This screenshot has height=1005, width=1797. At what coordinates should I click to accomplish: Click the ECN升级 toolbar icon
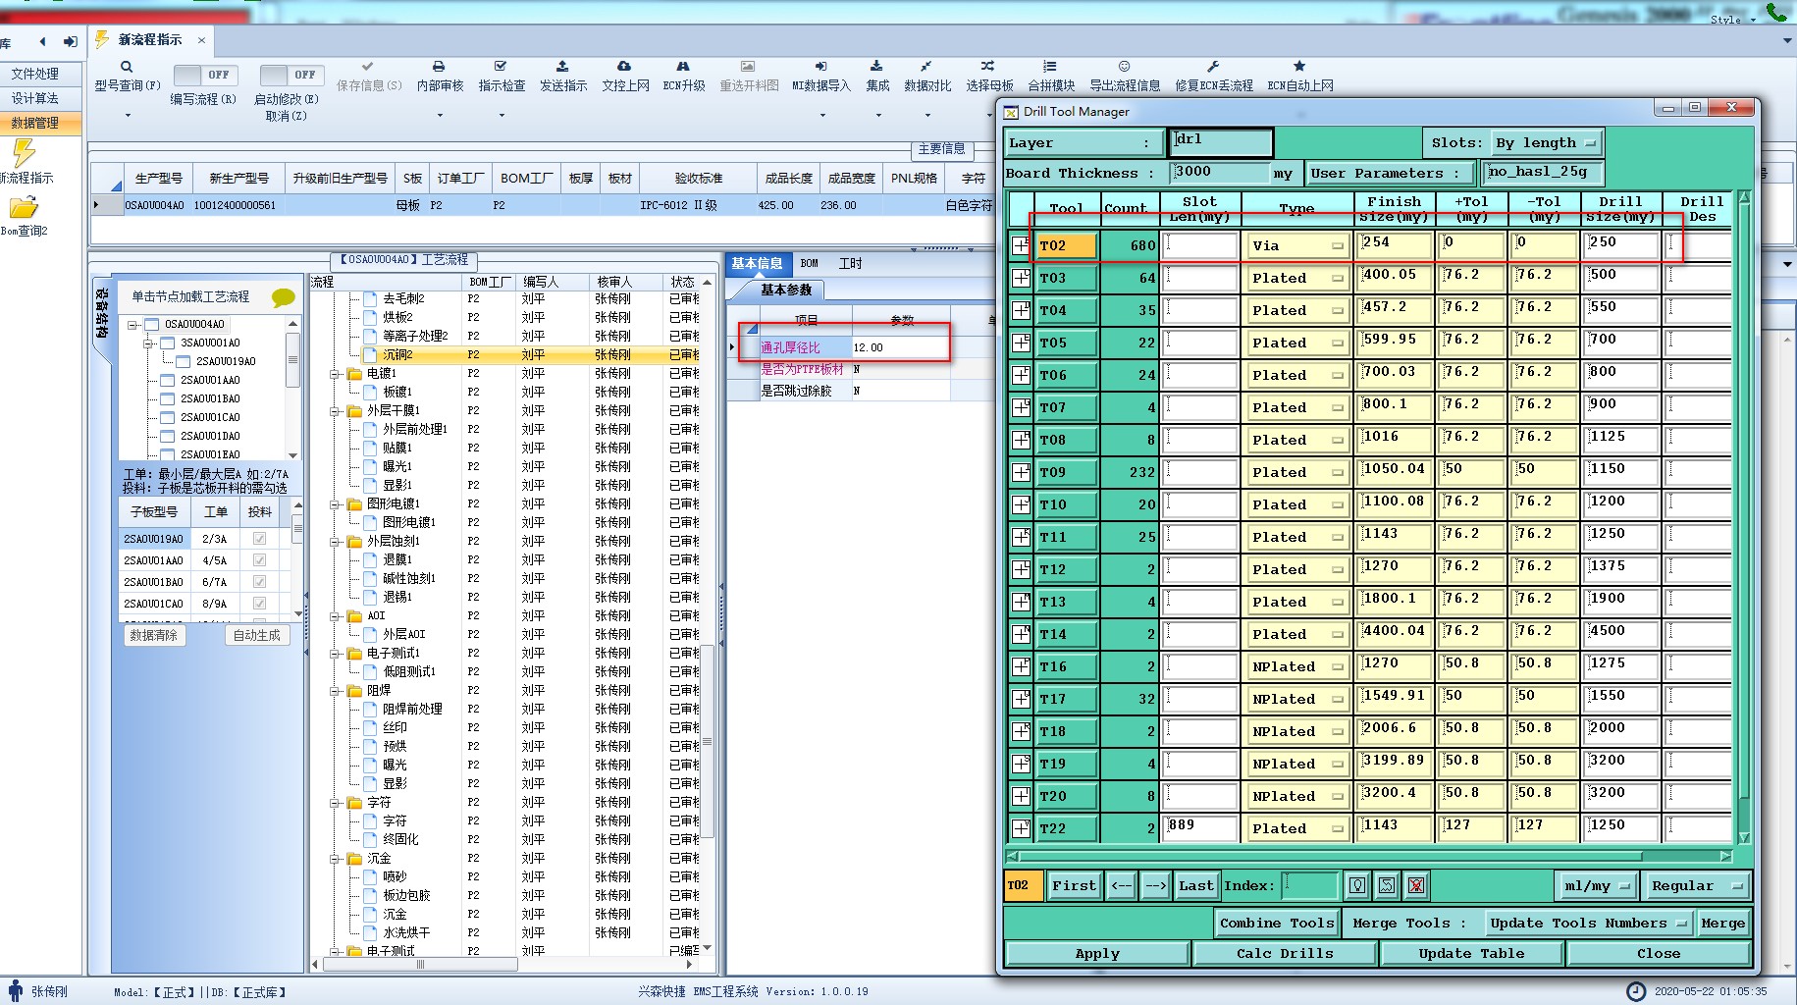pos(683,67)
